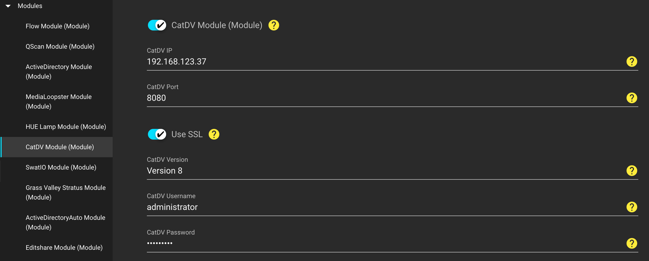Turn off the Use SSL switch
The height and width of the screenshot is (261, 649).
point(157,134)
